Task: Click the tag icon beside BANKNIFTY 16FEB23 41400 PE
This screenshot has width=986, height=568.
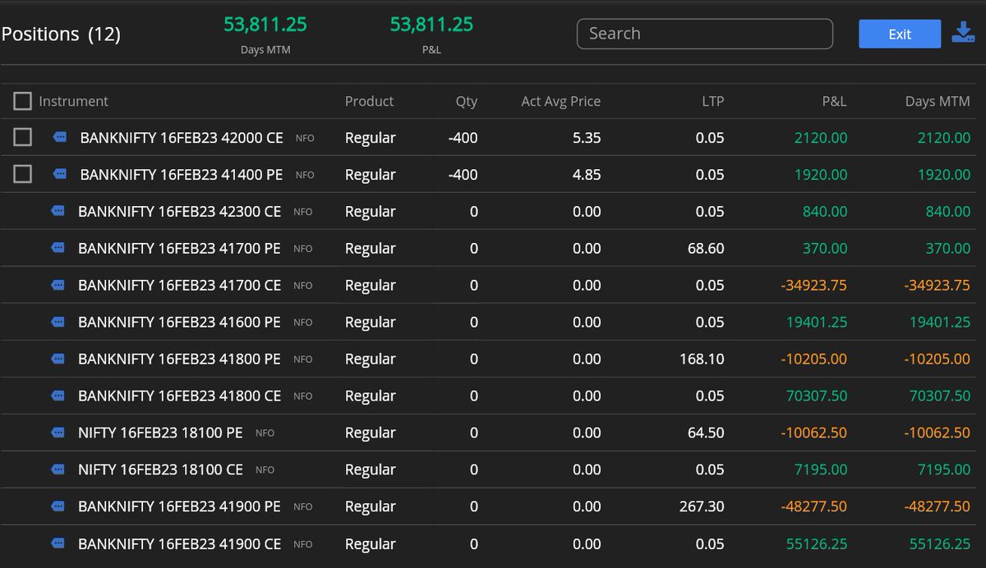Action: point(58,174)
